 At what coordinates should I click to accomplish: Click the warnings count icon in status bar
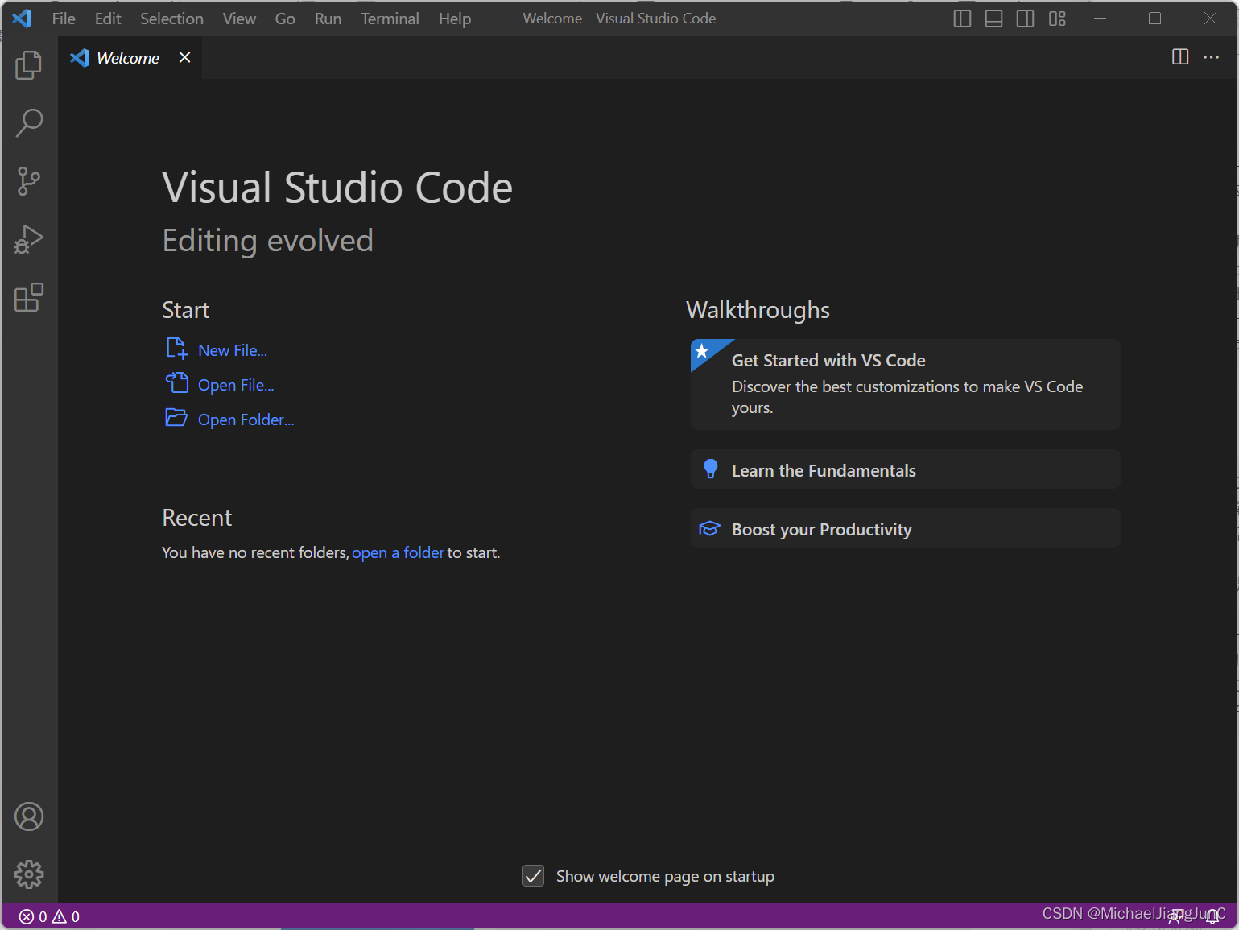tap(59, 916)
